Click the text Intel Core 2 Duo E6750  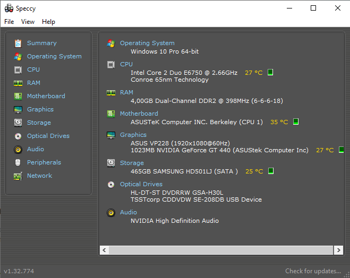tap(167, 73)
